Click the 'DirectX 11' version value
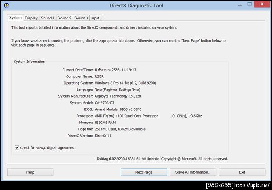Image resolution: width=272 pixels, height=190 pixels. click(103, 136)
